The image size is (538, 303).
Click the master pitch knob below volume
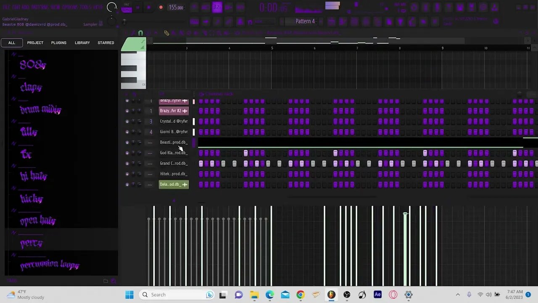click(112, 21)
